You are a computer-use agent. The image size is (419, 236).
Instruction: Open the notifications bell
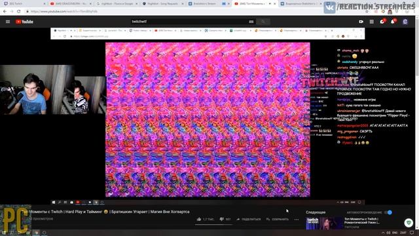point(393,22)
